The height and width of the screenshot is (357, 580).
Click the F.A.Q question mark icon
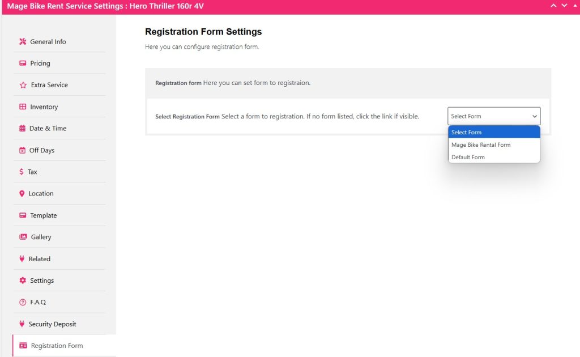pos(23,302)
